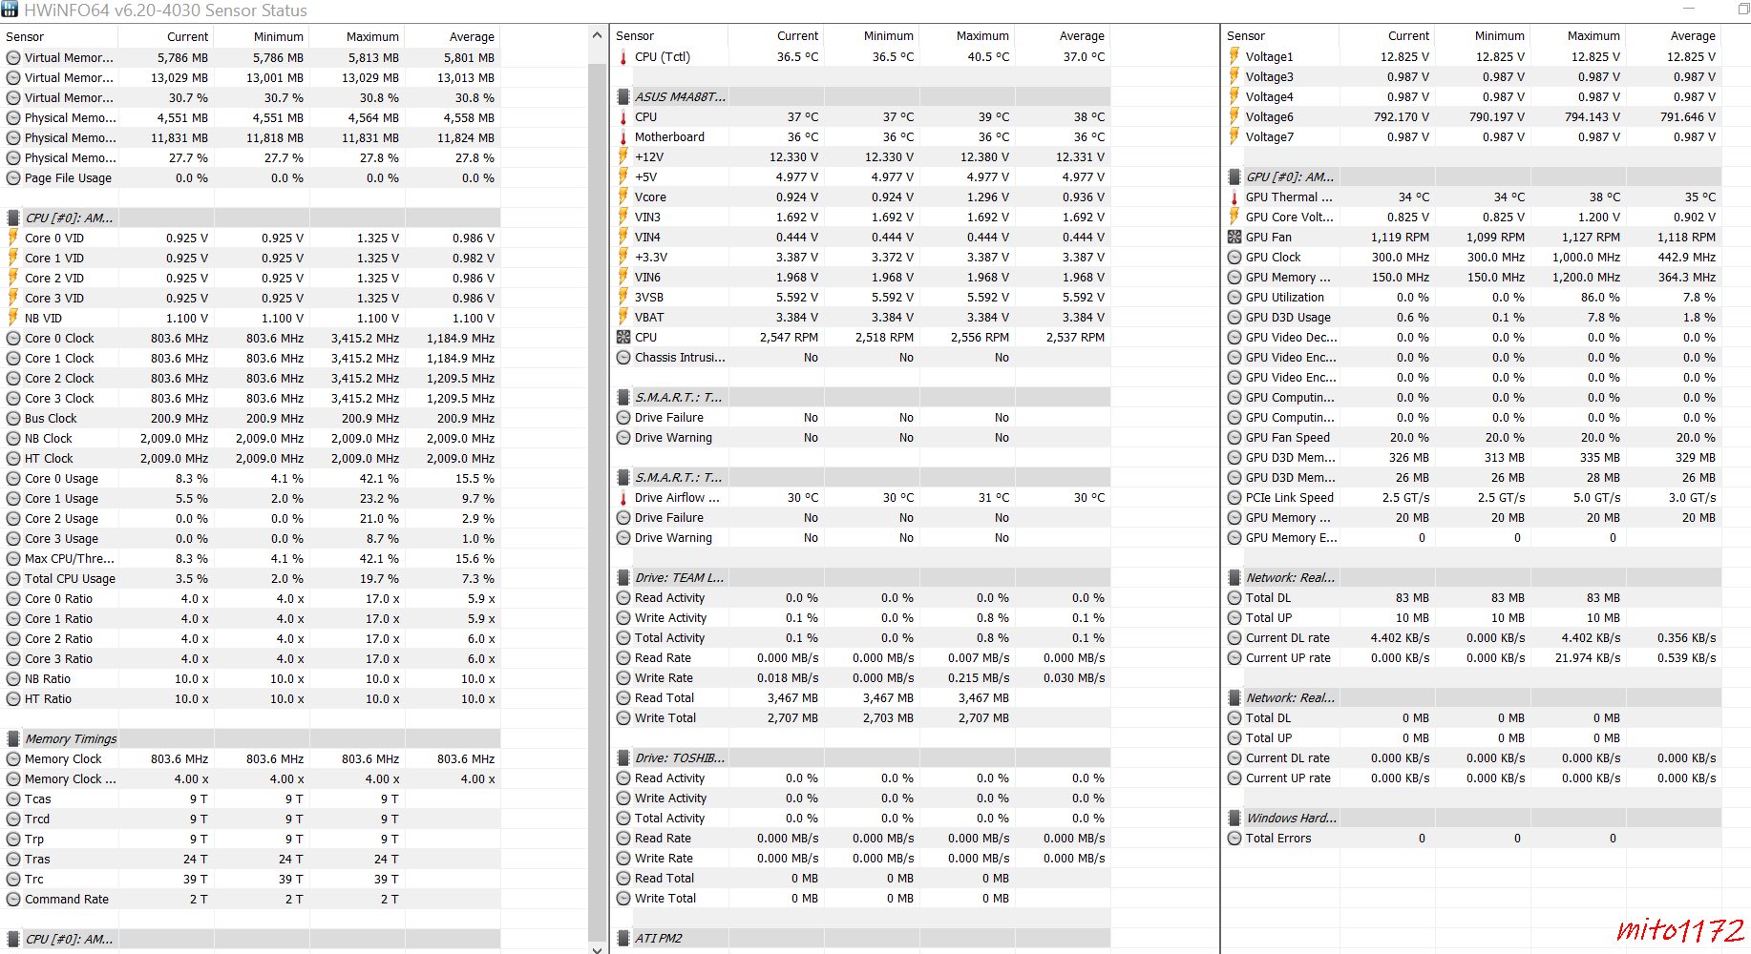Select the GPU Clock row
This screenshot has width=1751, height=954.
click(x=1471, y=257)
